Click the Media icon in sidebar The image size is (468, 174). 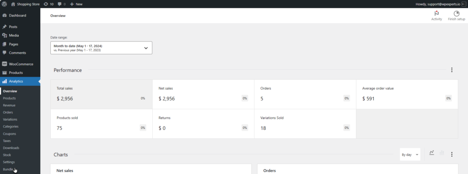(5, 36)
